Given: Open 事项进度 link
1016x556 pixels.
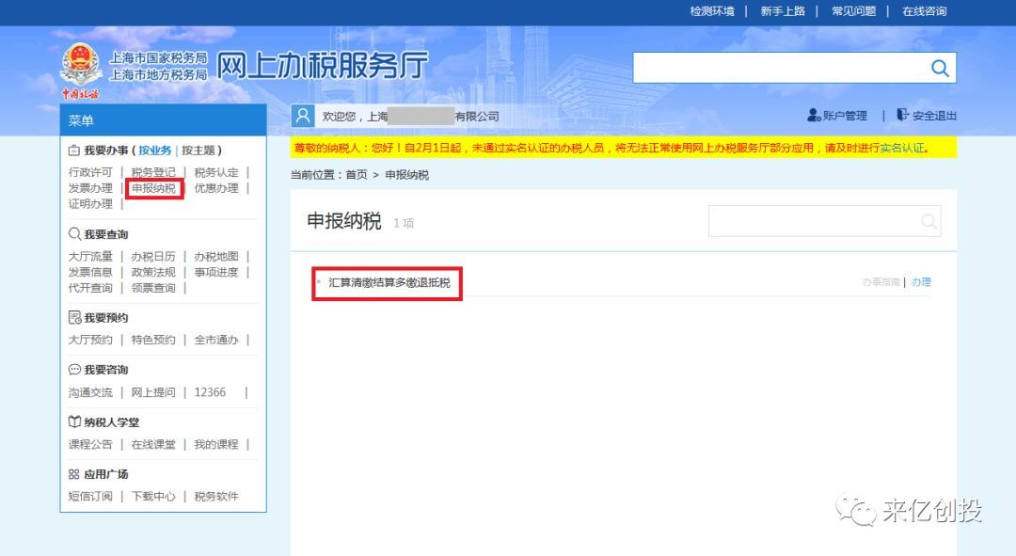Looking at the screenshot, I should [216, 272].
